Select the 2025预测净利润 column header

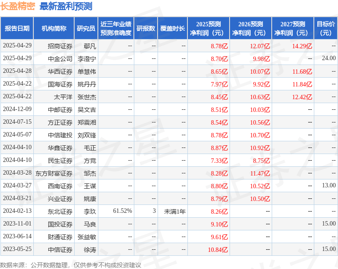209,28
